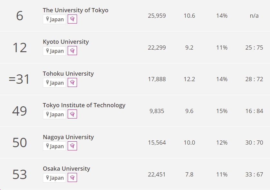Click rank number 6 in the first row
Viewport: 270px width, 190px height.
click(20, 16)
